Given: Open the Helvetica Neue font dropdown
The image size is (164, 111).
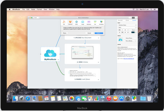Looking at the screenshot, I should [127, 25].
